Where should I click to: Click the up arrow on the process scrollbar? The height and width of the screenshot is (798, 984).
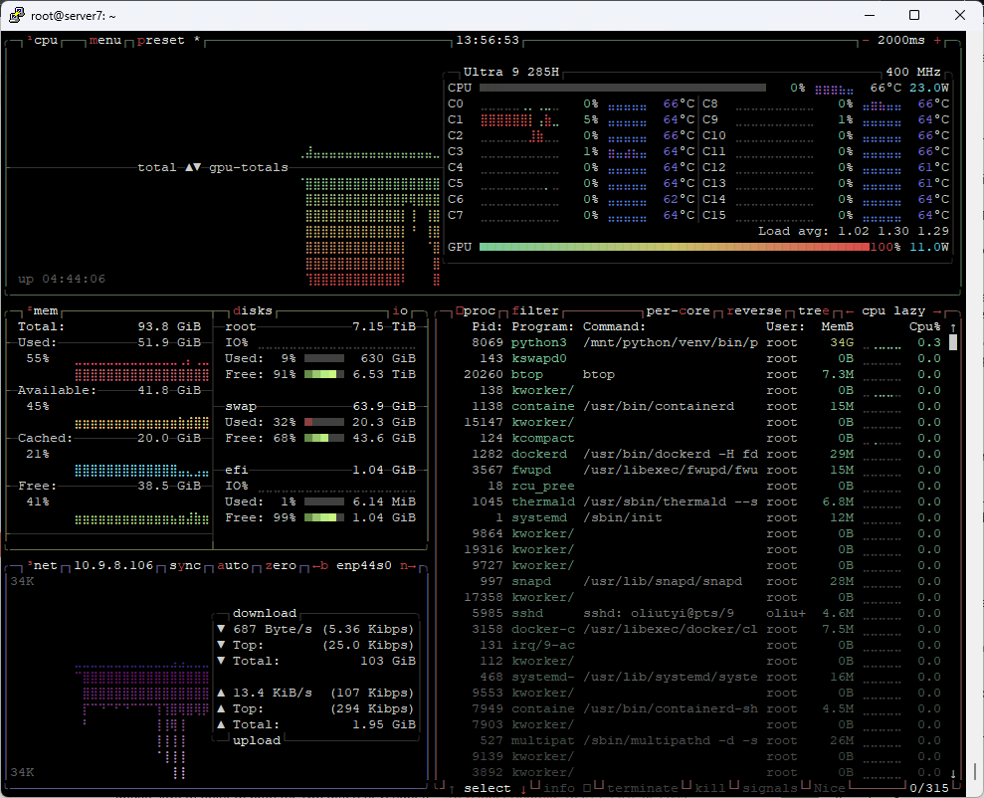[953, 327]
